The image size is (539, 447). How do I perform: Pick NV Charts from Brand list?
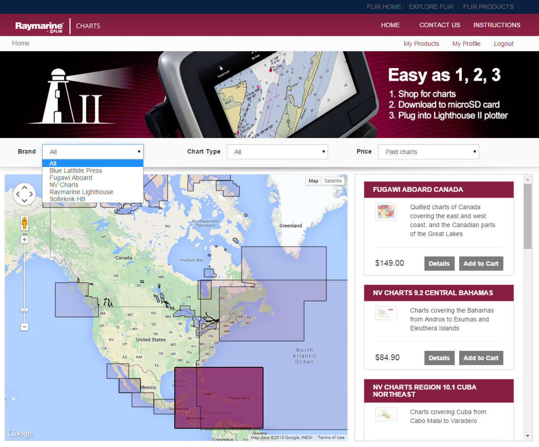pos(93,185)
